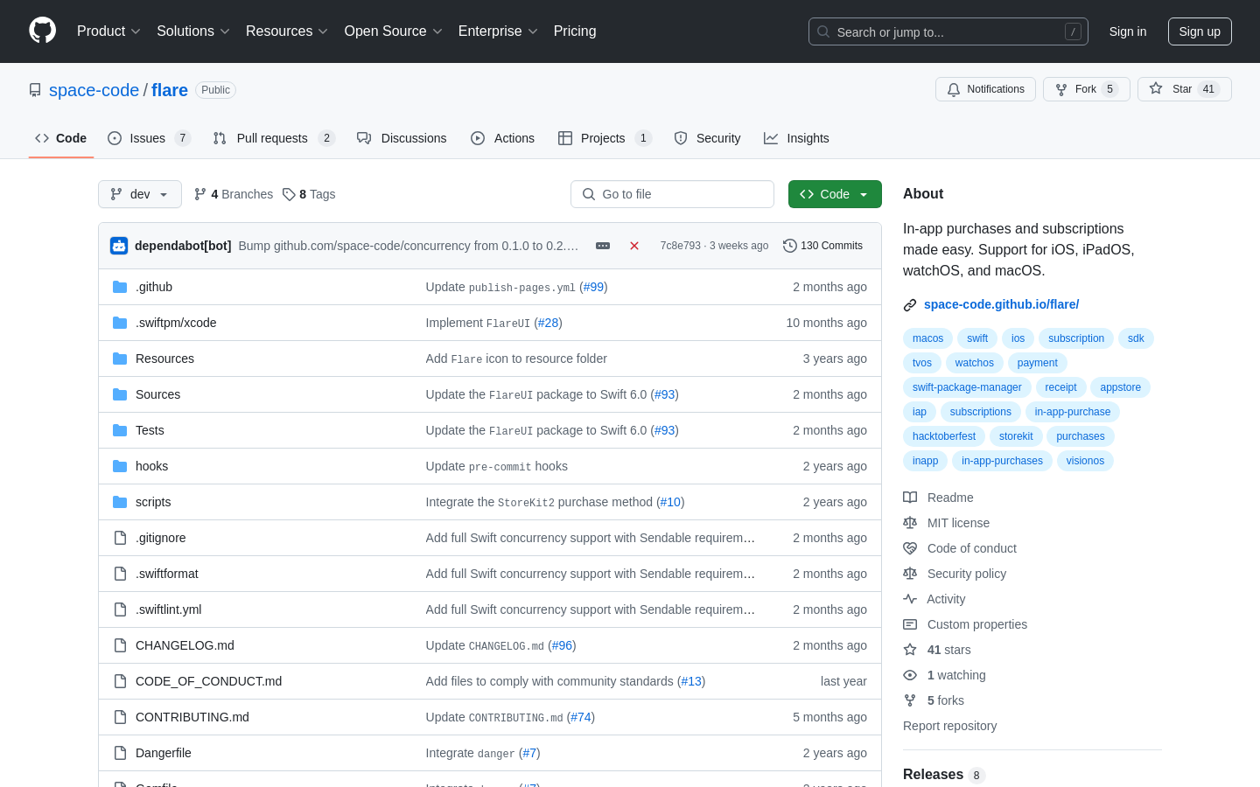This screenshot has height=787, width=1260.
Task: Click the link icon beside website URL
Action: tap(910, 305)
